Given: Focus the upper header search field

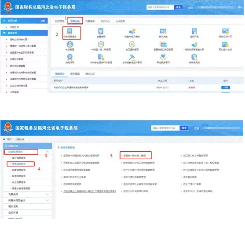Looking at the screenshot, I should tap(160, 7).
